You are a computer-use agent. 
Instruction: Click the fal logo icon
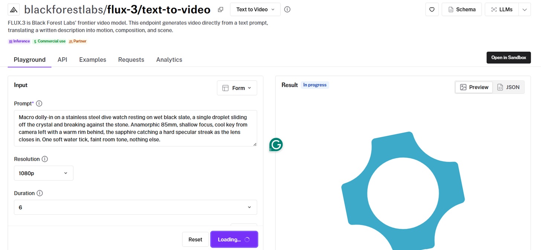(14, 10)
